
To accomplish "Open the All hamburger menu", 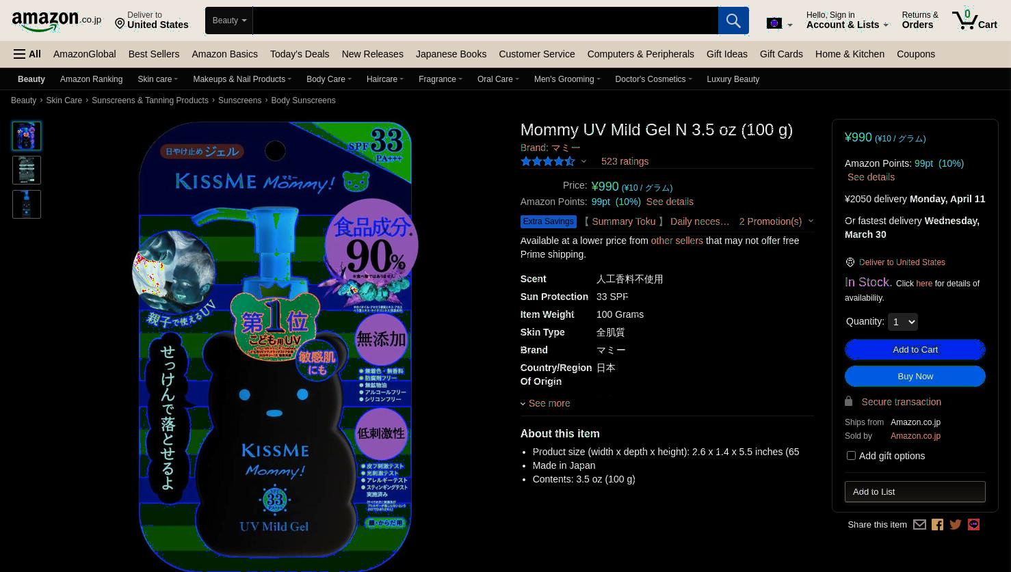I will [27, 54].
